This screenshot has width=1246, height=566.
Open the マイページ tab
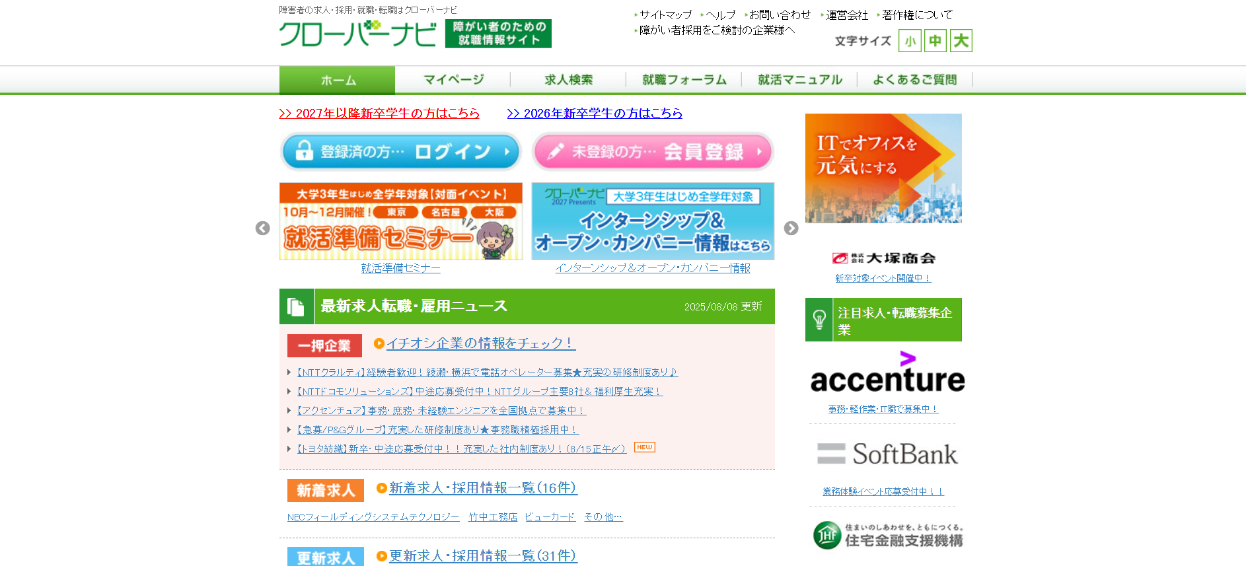[453, 80]
